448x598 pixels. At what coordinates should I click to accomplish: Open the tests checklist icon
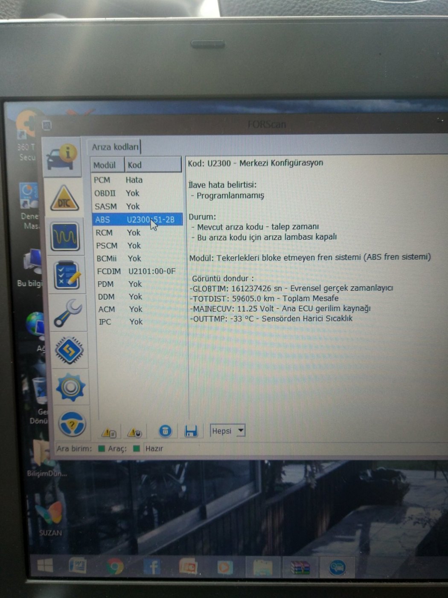pos(67,275)
